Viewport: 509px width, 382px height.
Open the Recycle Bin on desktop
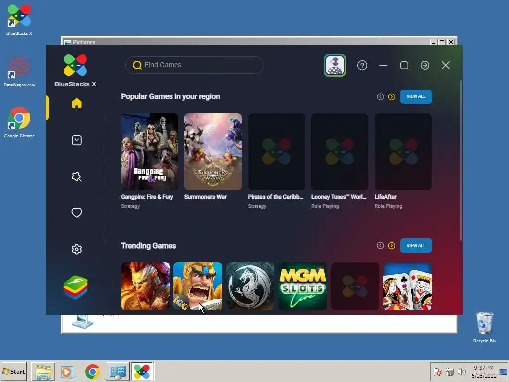pos(484,327)
